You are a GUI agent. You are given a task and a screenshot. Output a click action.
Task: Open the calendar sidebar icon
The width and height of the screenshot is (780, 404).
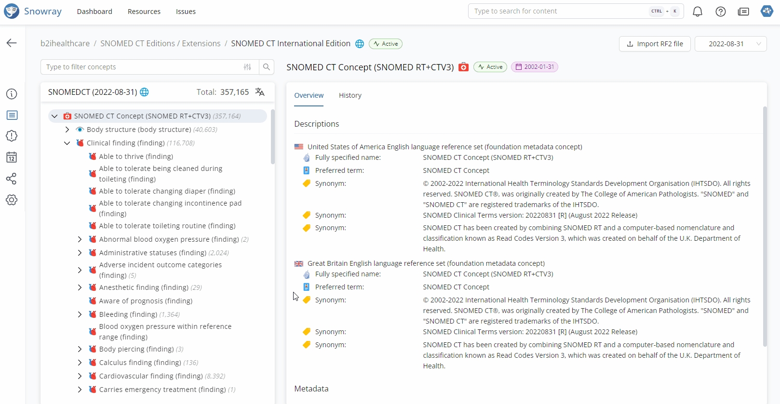12,157
